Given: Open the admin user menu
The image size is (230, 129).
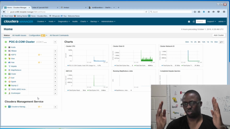Looking at the screenshot, I should 222,21.
